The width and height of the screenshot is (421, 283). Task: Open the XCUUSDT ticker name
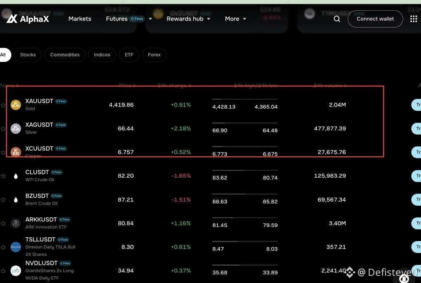point(39,148)
